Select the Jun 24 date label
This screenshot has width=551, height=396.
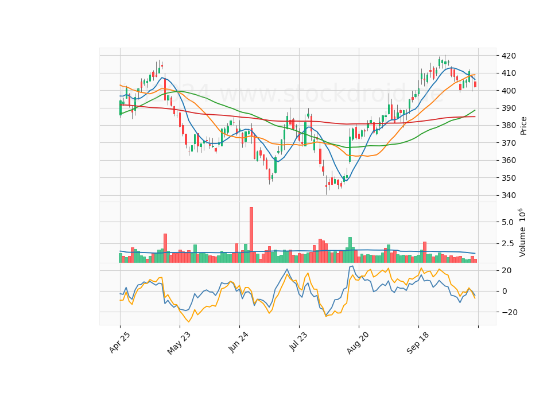pos(239,342)
